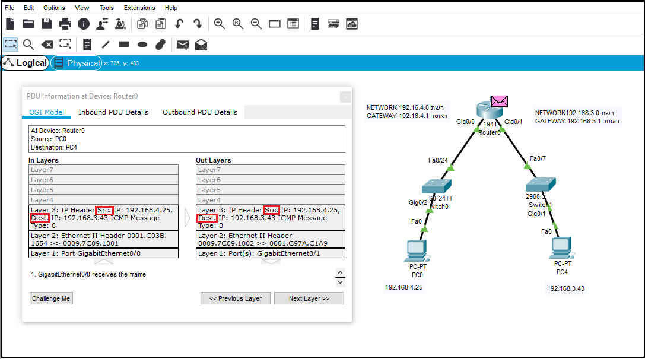Open the Inbound PDU Details tab
This screenshot has height=359, width=645.
tap(113, 112)
